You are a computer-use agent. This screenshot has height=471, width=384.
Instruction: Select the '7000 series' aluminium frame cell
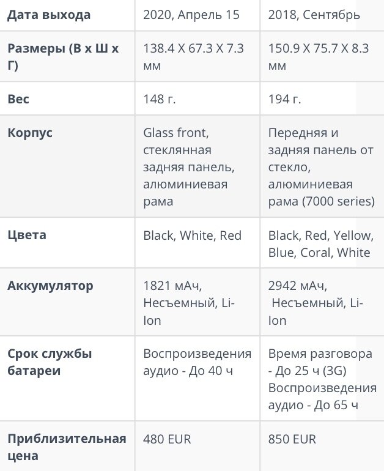coord(321,167)
